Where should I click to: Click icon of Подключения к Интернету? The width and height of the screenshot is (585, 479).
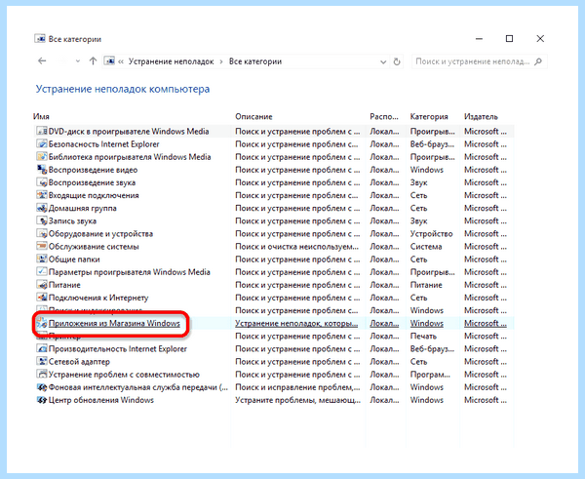(x=42, y=298)
